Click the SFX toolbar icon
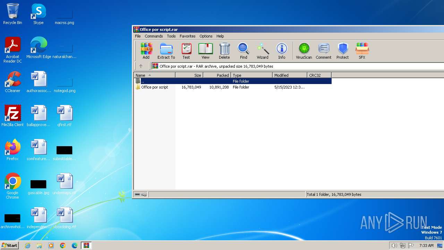The height and width of the screenshot is (250, 444). 362,51
